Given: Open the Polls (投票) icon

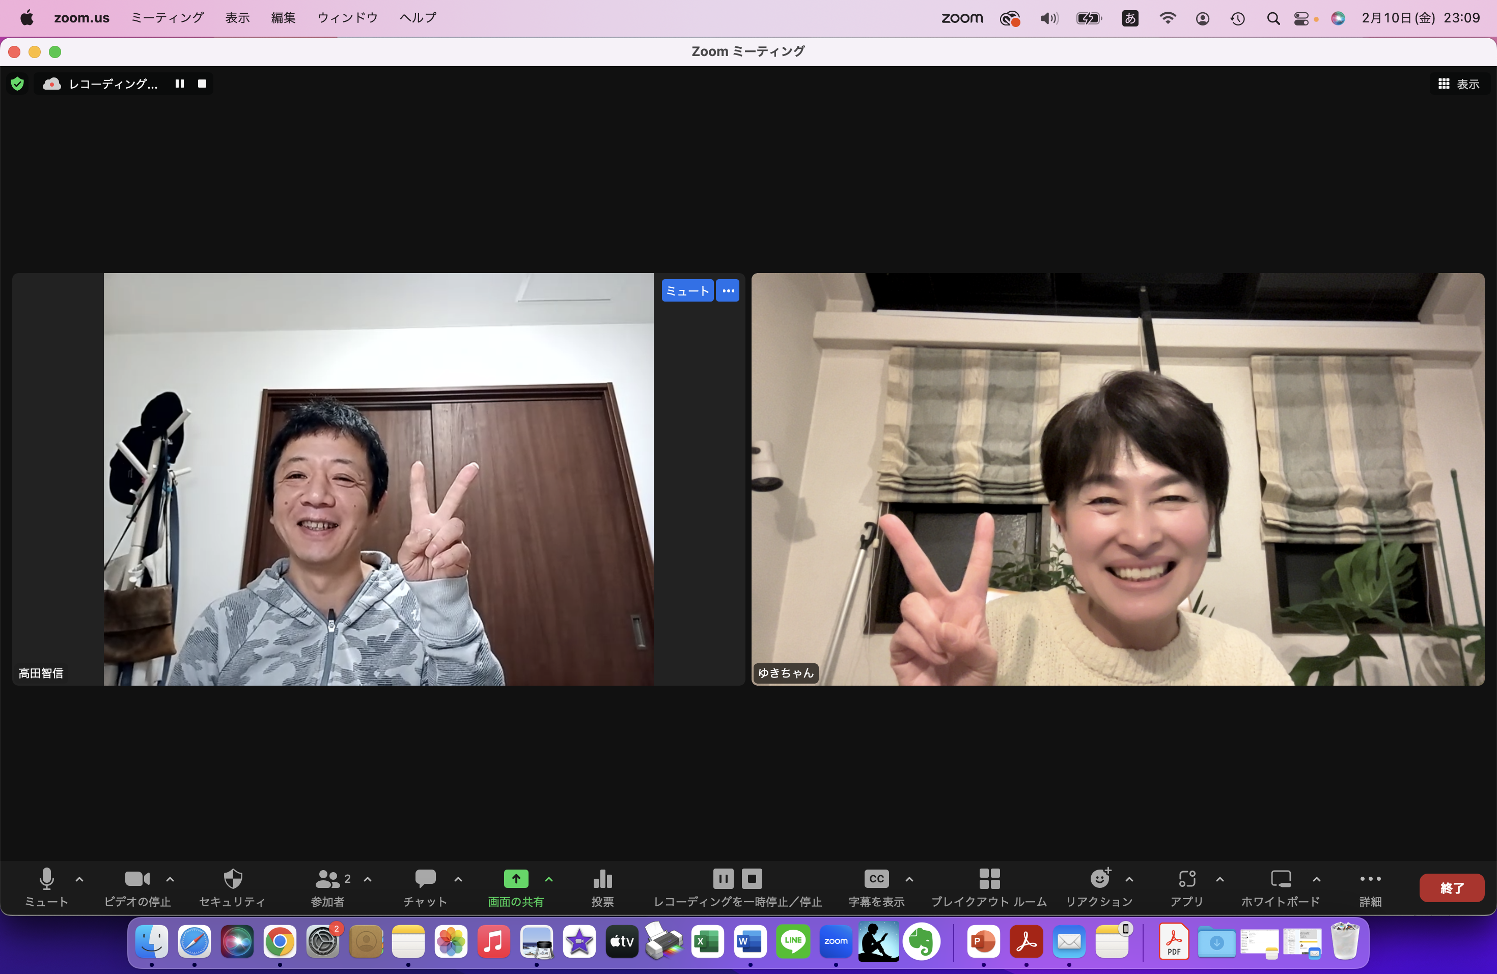Looking at the screenshot, I should 602,878.
